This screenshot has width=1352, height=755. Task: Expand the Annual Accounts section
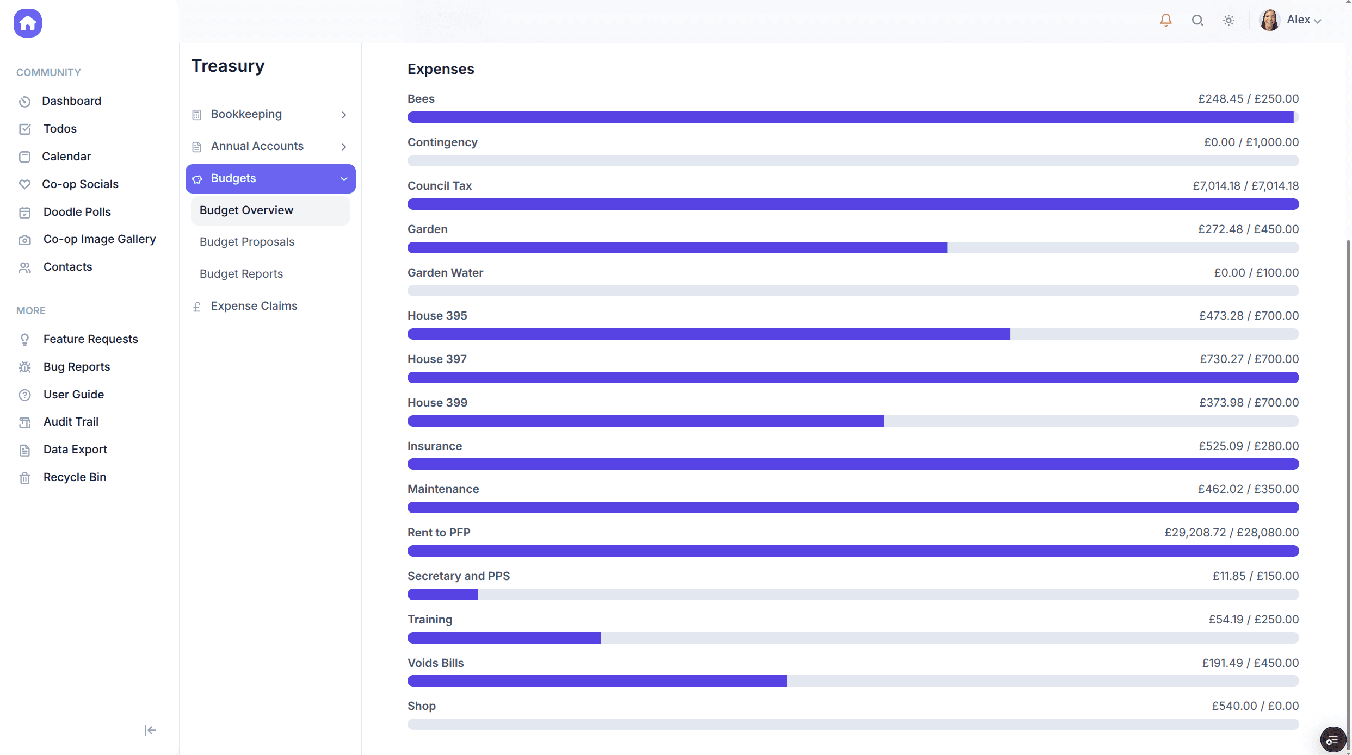[x=270, y=146]
